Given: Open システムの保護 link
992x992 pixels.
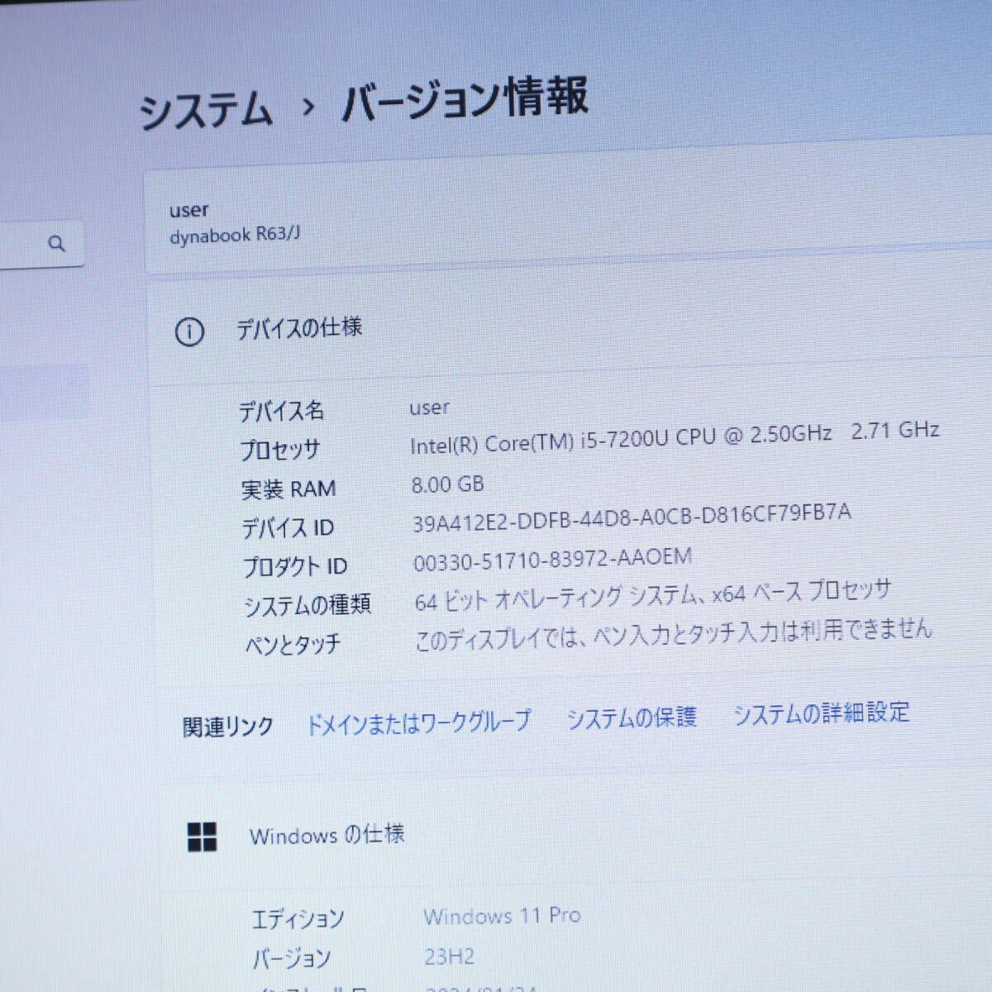Looking at the screenshot, I should tap(632, 717).
